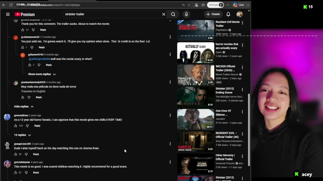The image size is (323, 181).
Task: Open 'horror movies that are actually scary' title
Action: (227, 46)
